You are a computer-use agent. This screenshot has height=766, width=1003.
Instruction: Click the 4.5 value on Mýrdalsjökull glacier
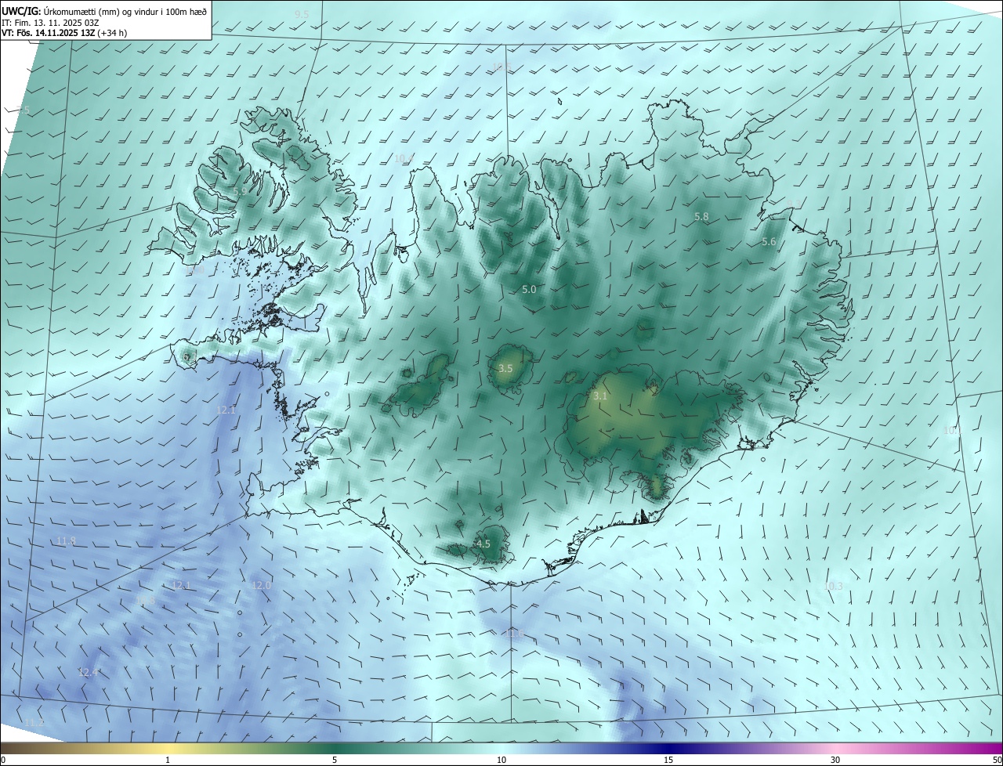click(483, 544)
